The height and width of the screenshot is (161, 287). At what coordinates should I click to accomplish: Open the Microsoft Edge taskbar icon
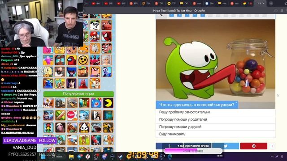click(170, 157)
